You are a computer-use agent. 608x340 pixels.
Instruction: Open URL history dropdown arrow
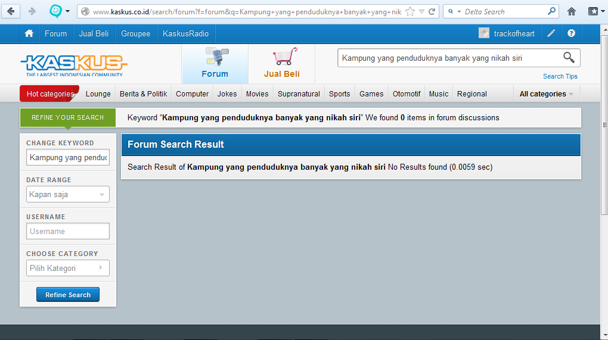[421, 12]
